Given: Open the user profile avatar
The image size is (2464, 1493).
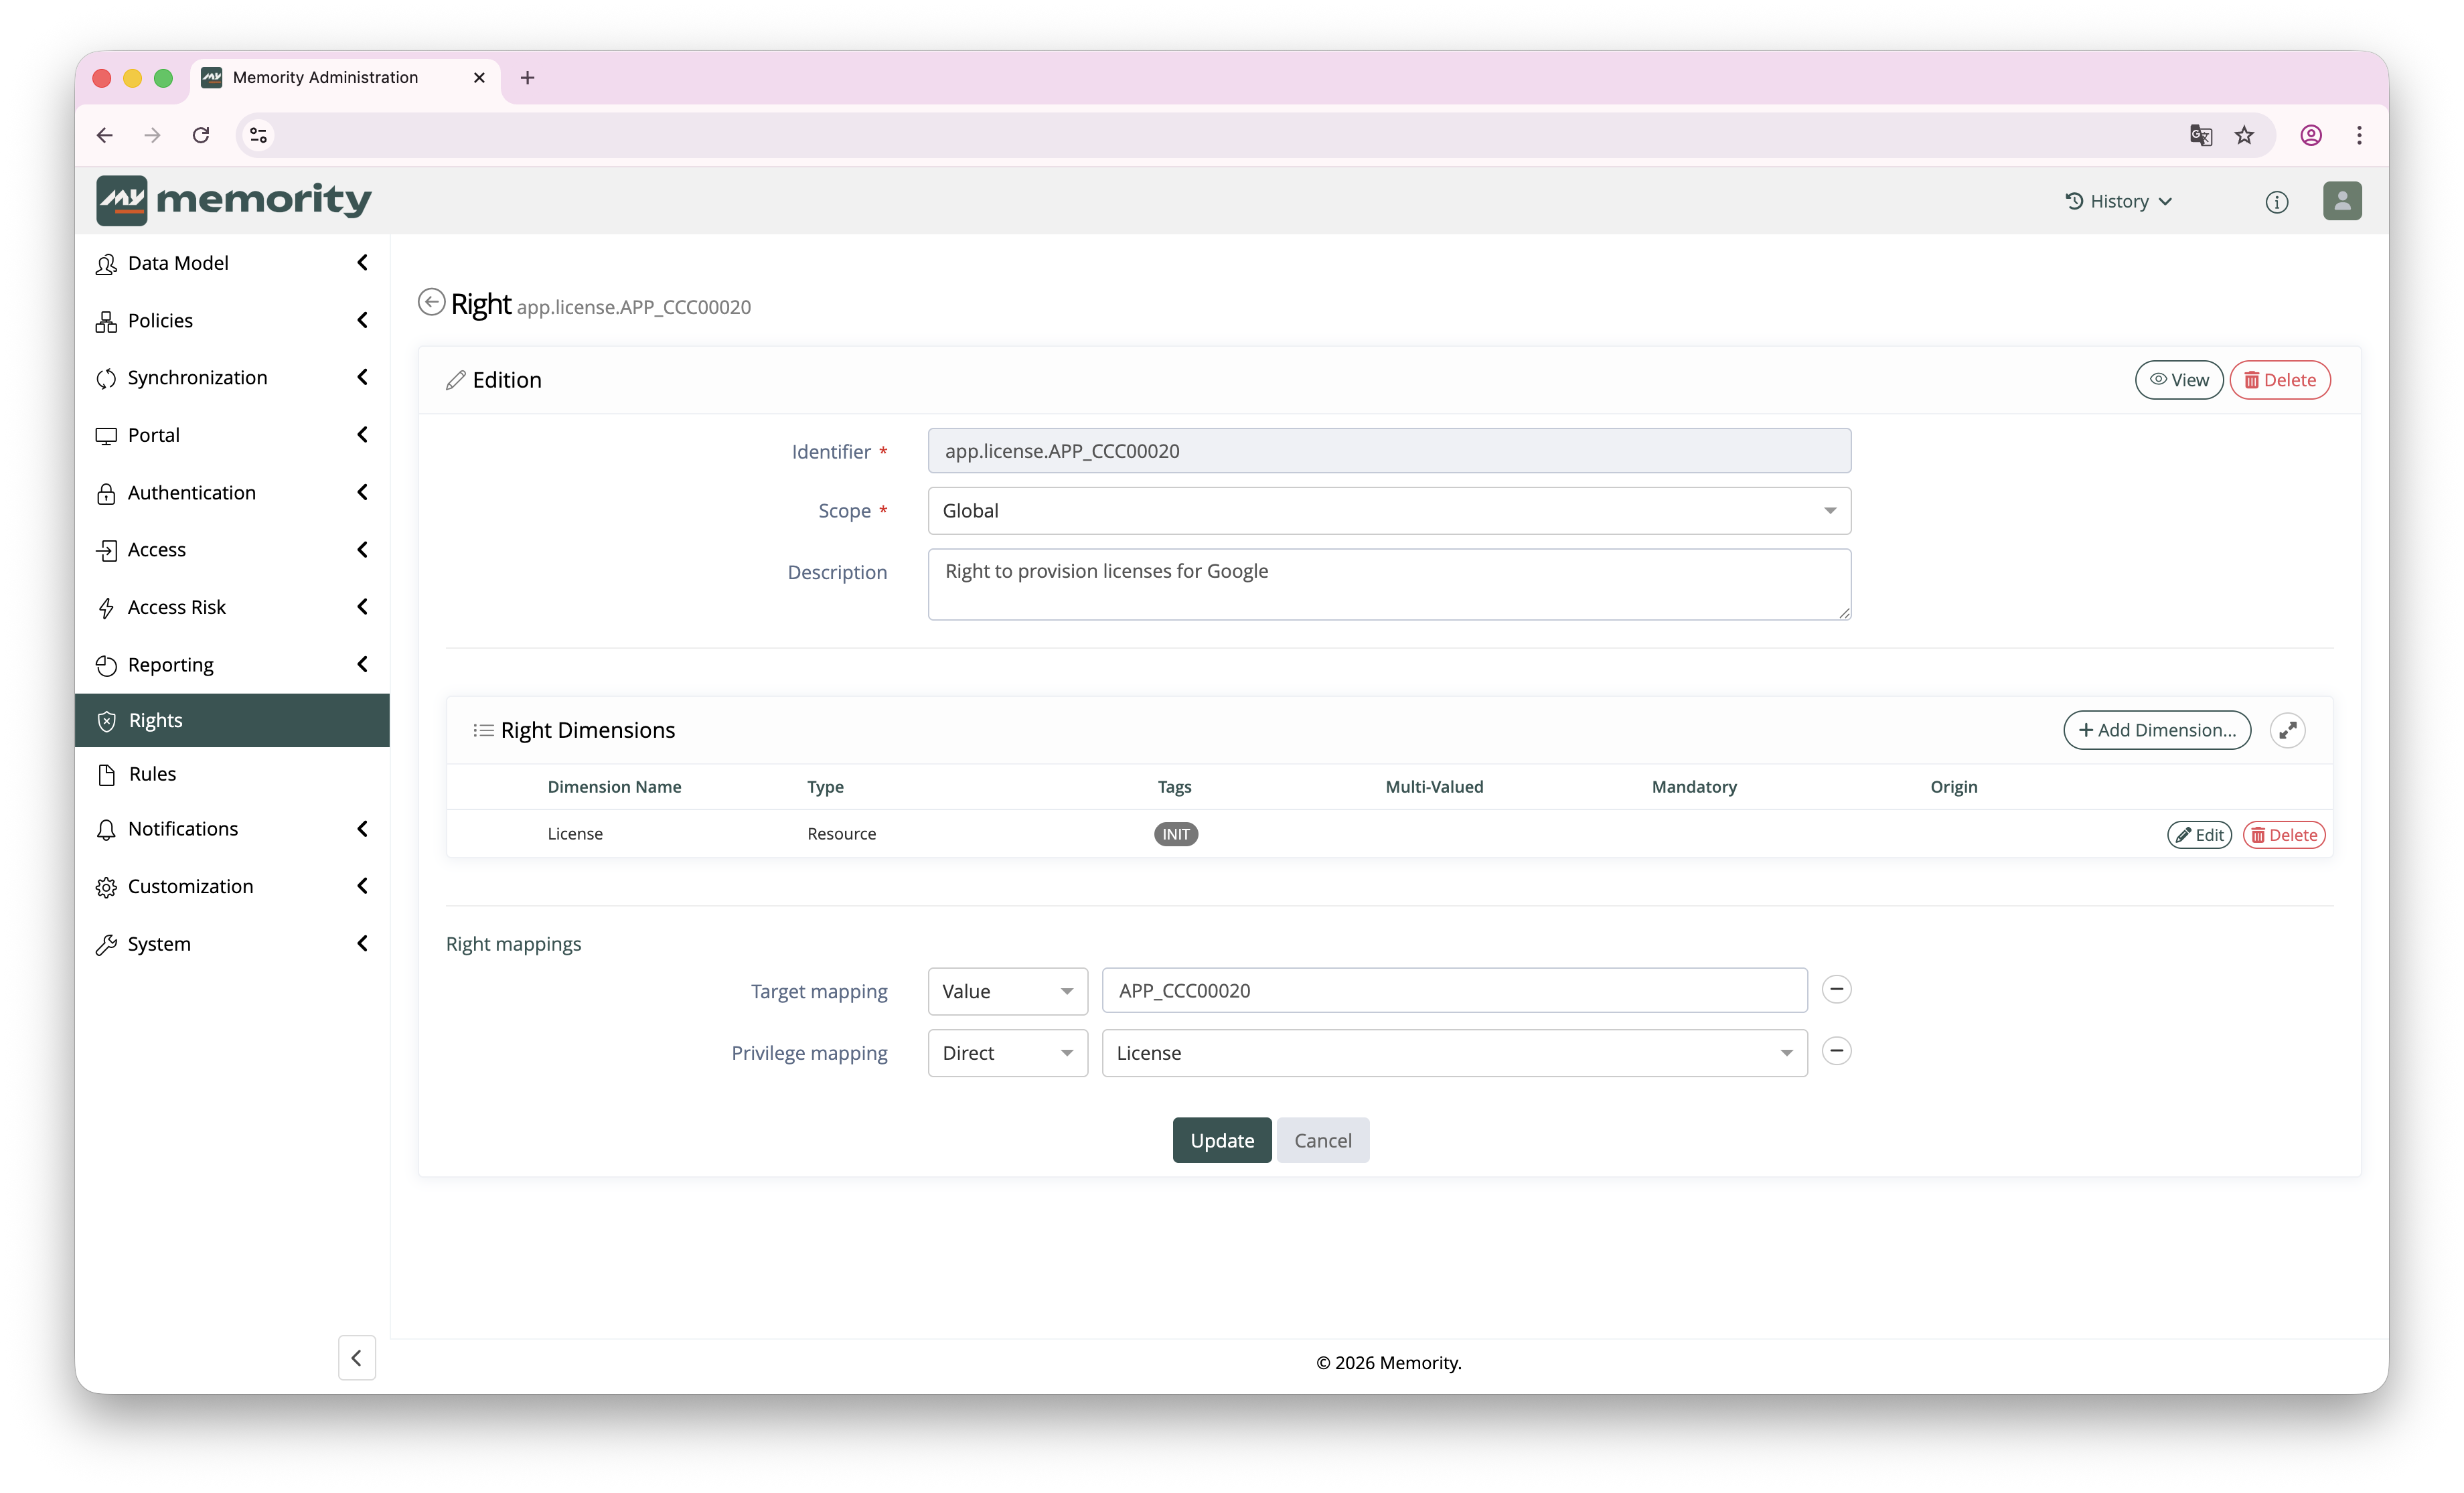Looking at the screenshot, I should (x=2342, y=201).
